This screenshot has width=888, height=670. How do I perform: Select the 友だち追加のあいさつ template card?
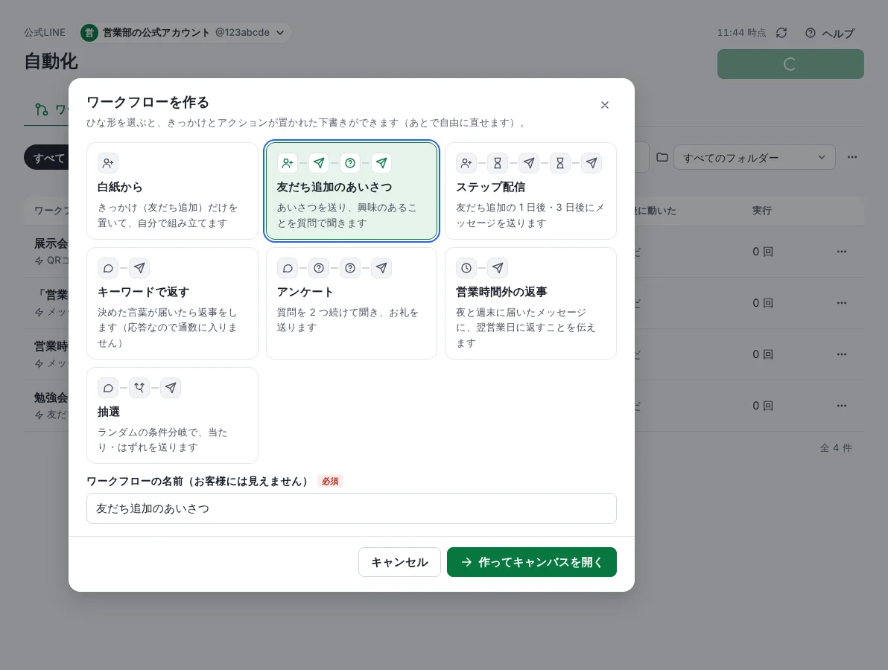(351, 191)
